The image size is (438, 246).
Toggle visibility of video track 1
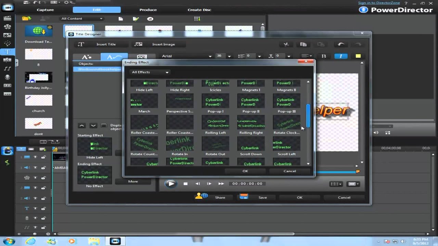[x=35, y=157]
